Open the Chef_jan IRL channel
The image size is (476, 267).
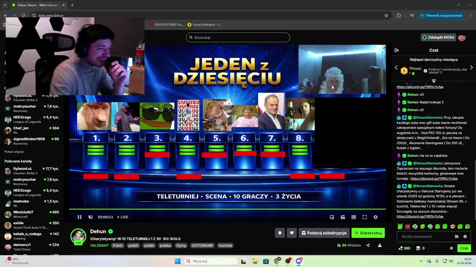(32, 130)
